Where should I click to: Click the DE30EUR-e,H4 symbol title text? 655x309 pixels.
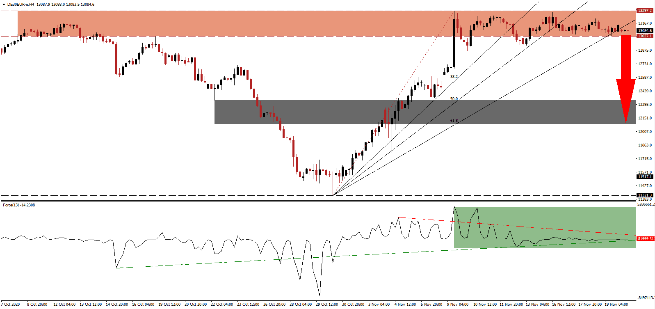point(21,5)
